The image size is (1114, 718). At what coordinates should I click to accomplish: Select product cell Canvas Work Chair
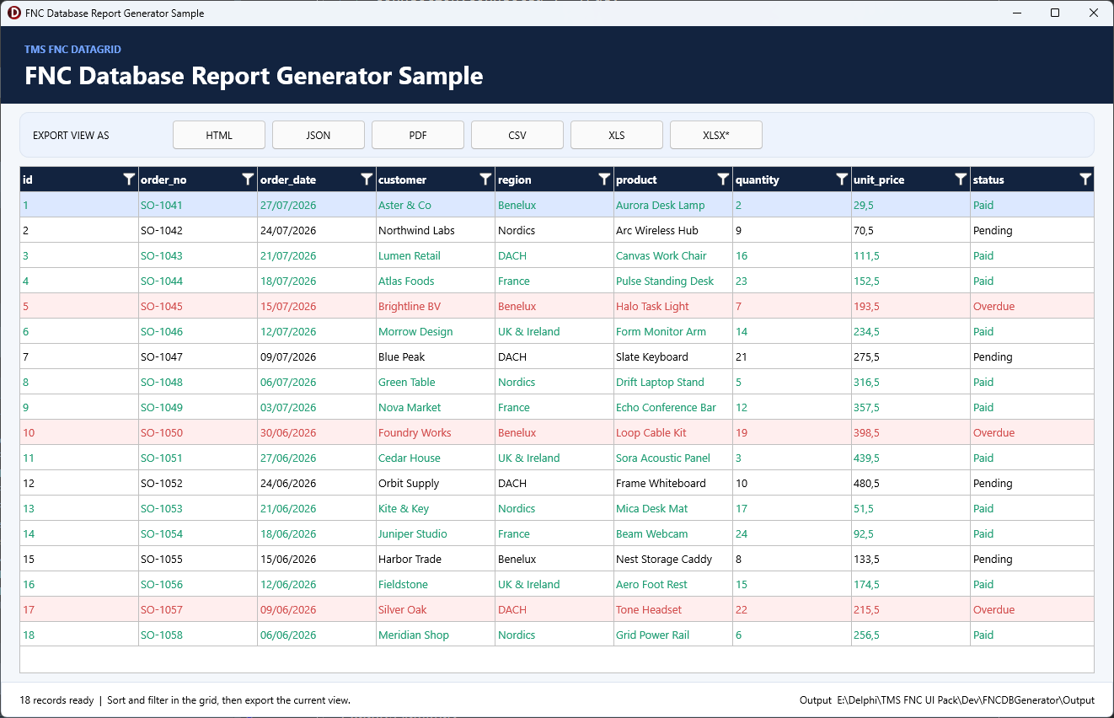coord(673,255)
